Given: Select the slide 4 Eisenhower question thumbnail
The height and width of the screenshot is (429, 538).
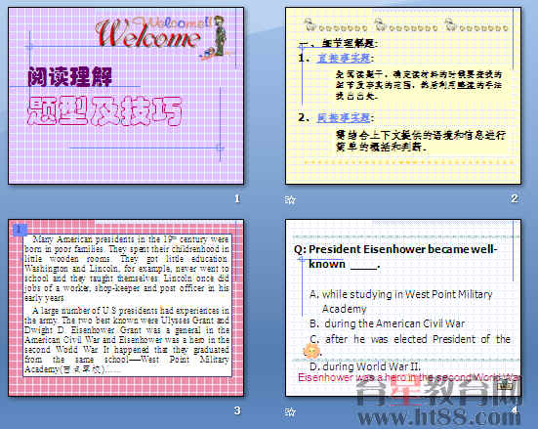Looking at the screenshot, I should point(403,308).
